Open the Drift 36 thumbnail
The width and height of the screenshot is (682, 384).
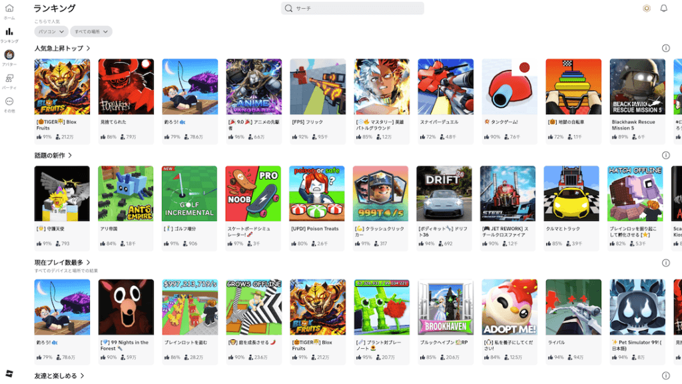(444, 193)
